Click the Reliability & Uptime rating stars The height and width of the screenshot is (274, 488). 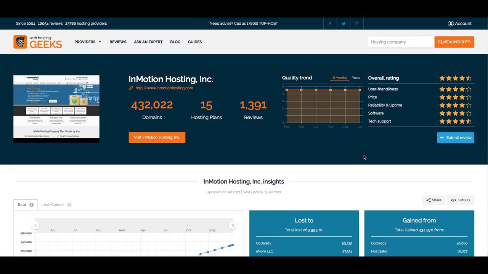455,105
